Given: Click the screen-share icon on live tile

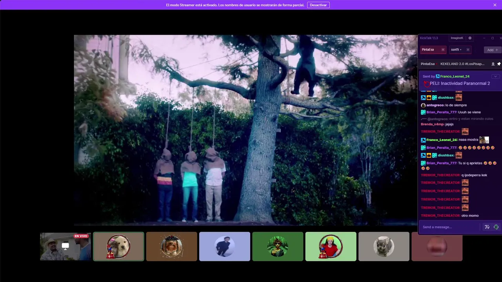Looking at the screenshot, I should coord(65,246).
